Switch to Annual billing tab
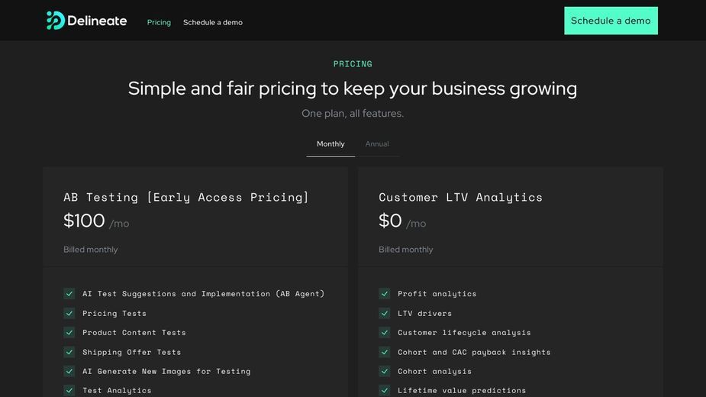Viewport: 706px width, 397px height. click(x=377, y=144)
